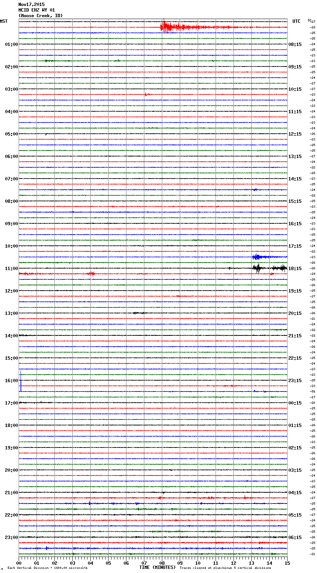Viewport: 317px width, 573px height.
Task: Click minute tick label 11 on time axis
Action: [x=216, y=563]
